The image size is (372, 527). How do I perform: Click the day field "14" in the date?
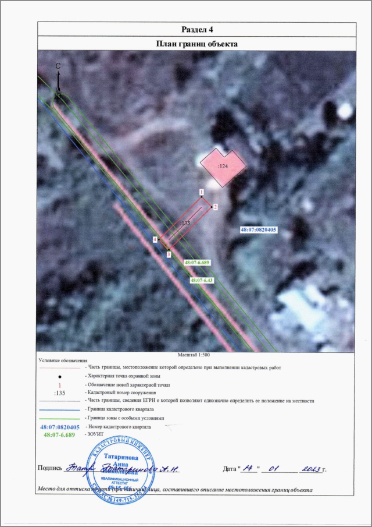[x=248, y=468]
